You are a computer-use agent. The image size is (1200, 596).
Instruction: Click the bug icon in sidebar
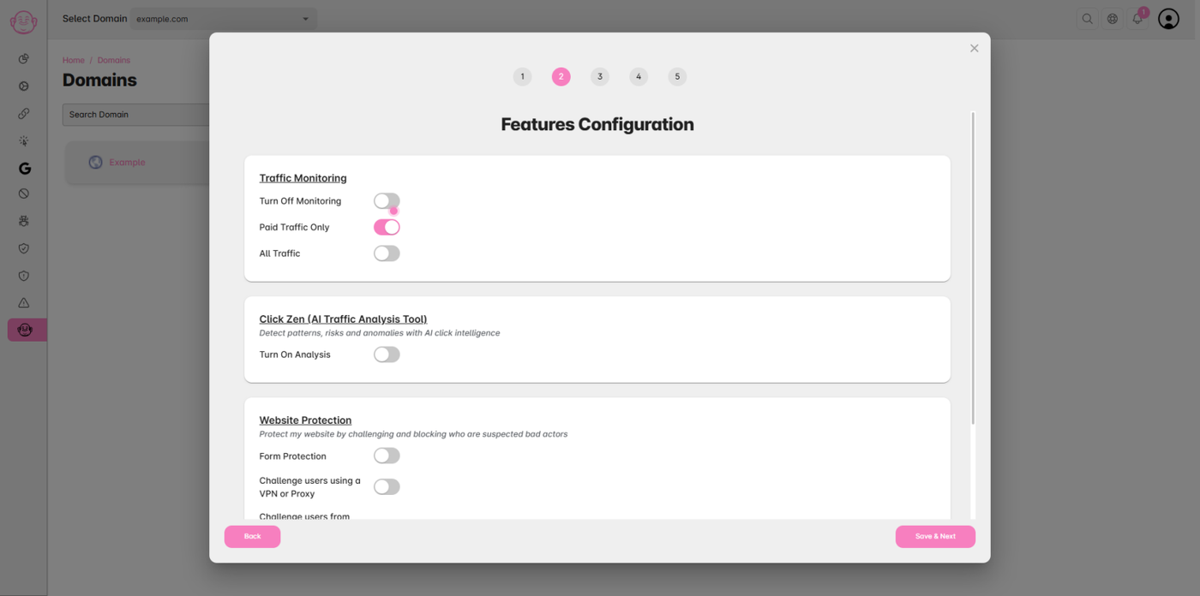tap(24, 221)
